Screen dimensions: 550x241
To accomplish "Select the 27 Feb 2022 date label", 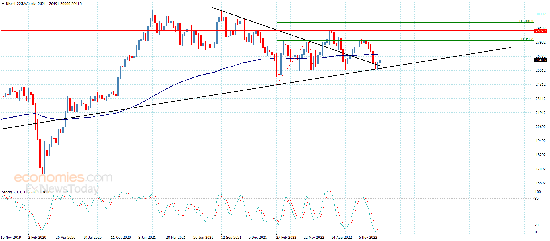I will (286, 237).
